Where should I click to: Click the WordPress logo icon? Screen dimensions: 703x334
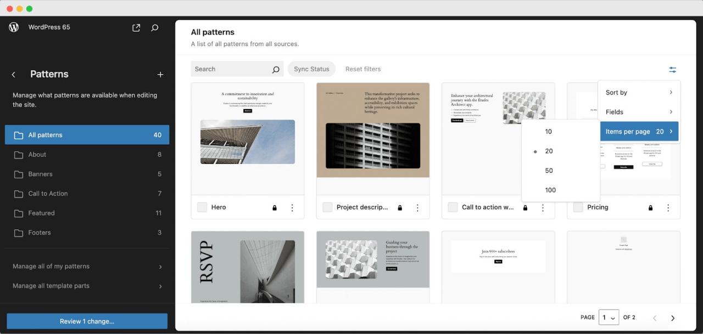pos(14,27)
